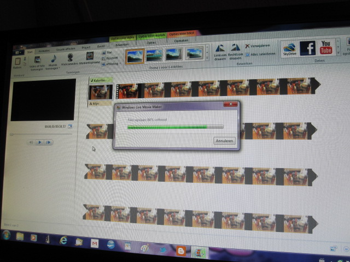Open the Opmaken text tools tab

(181, 41)
